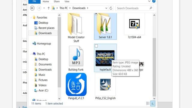Screen dimensions: 192x108
Task: Click the file list scroll-up arrow
Action: pos(154,15)
